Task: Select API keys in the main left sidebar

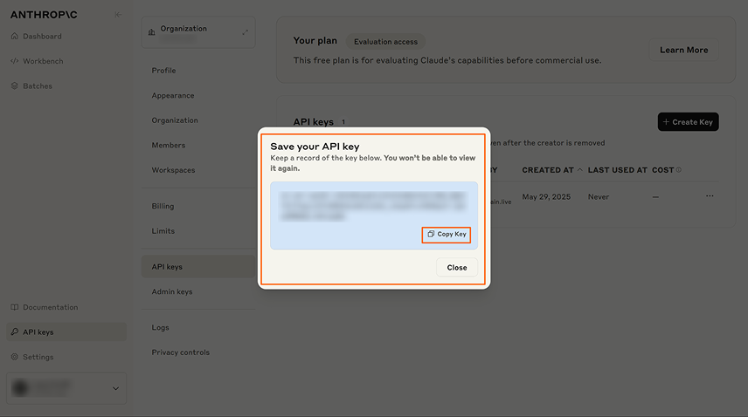Action: point(66,332)
